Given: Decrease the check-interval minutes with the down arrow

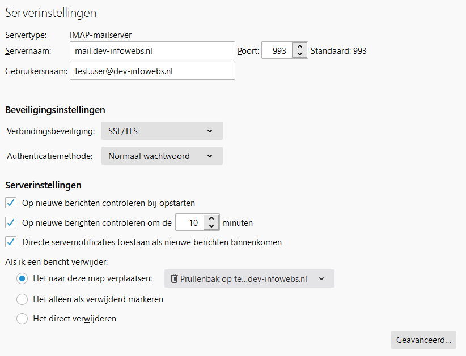Looking at the screenshot, I should [211, 226].
